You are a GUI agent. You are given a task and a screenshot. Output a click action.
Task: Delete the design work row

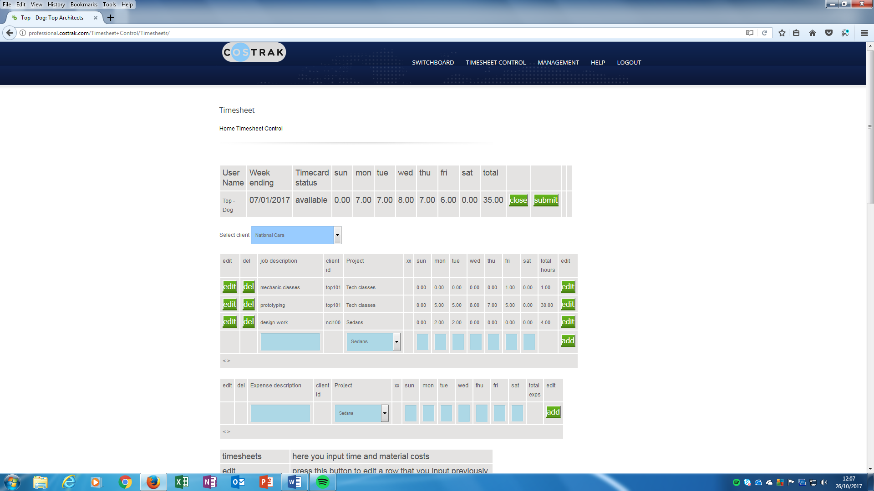249,321
